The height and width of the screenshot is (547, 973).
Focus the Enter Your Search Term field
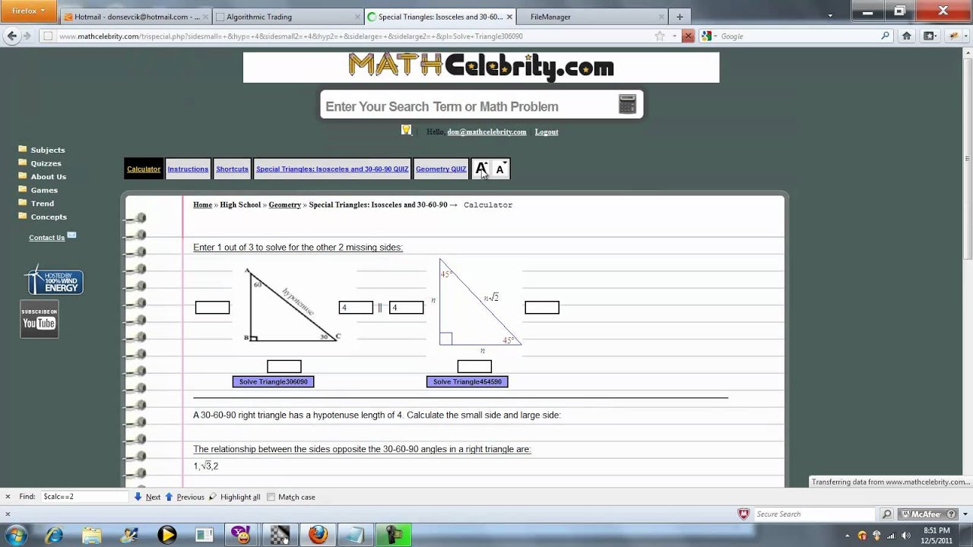coord(467,106)
